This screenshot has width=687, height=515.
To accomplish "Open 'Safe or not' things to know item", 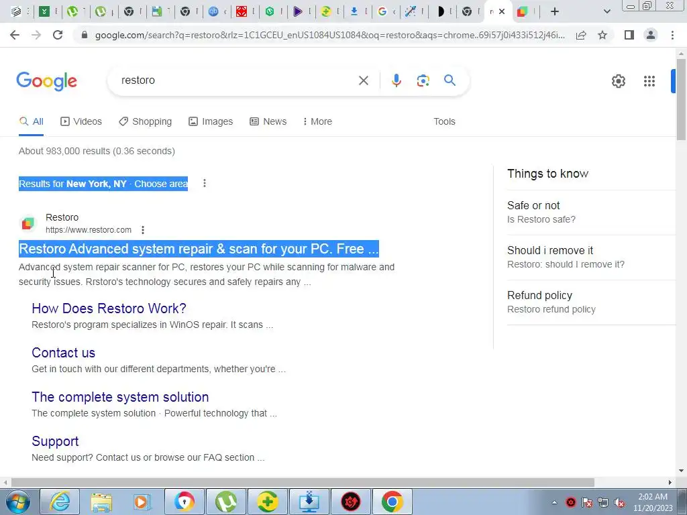I will tap(592, 213).
